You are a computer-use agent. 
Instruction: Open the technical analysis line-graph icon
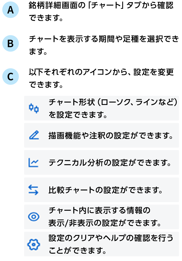tap(34, 162)
